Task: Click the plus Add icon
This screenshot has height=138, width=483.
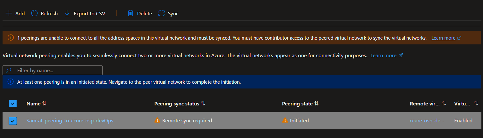Action: 9,13
